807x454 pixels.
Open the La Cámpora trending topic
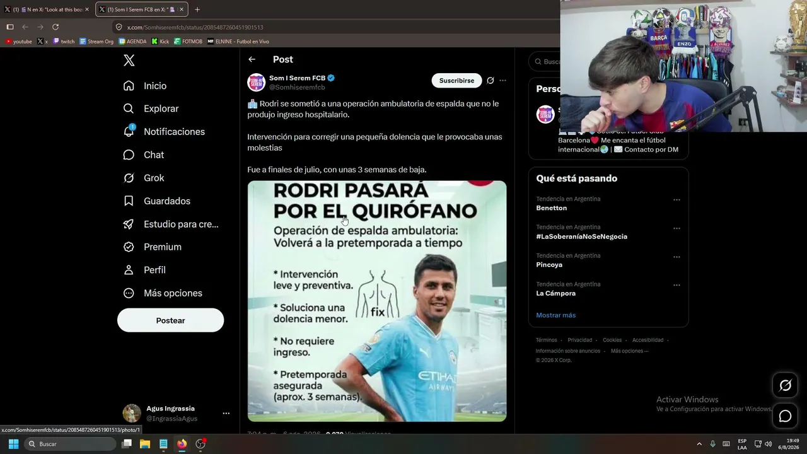tap(555, 293)
